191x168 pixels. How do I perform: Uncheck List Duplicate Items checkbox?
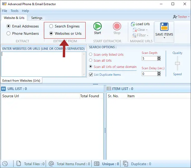(91, 75)
